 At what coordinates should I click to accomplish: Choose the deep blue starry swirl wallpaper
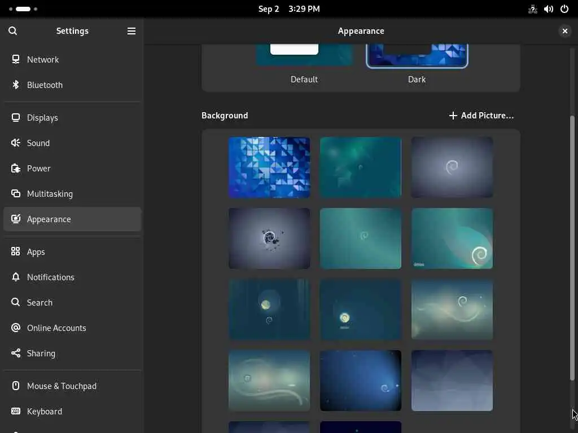pyautogui.click(x=361, y=381)
